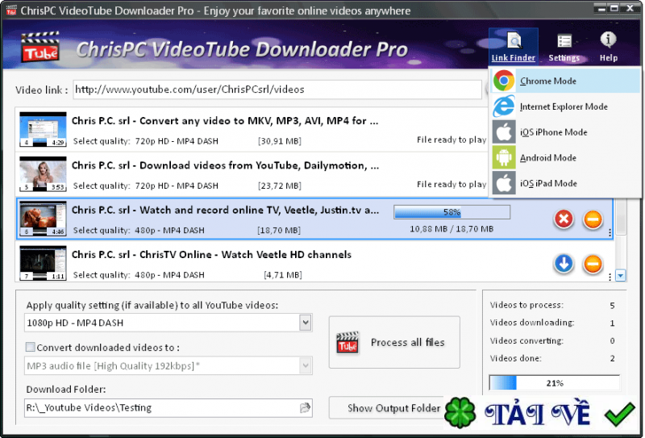Click the video list scrollbar thumb
Viewport: 645px width, 438px height.
coord(620,217)
